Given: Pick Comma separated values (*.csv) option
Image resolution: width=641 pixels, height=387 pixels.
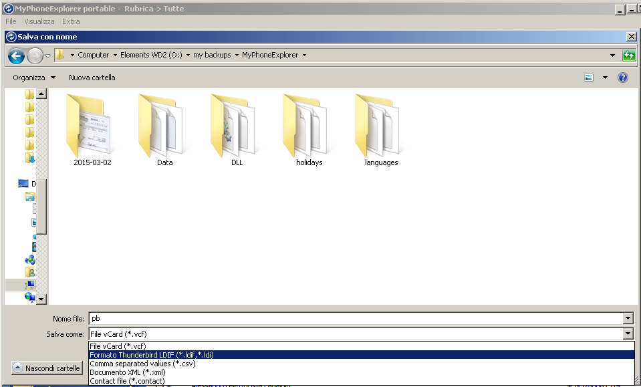Looking at the screenshot, I should (x=142, y=364).
